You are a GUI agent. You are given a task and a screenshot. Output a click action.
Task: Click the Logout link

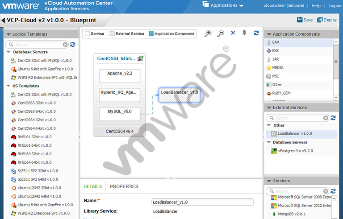335,6
